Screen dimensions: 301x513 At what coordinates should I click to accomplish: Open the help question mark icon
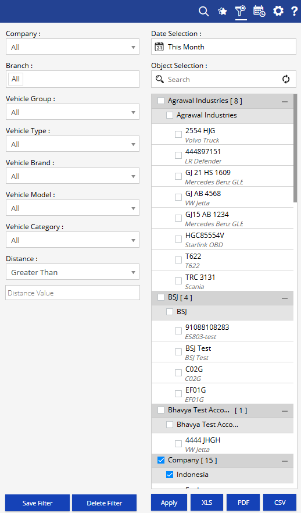(294, 11)
